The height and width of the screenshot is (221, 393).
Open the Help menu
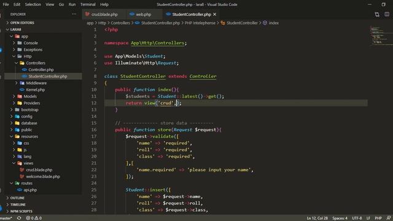(x=104, y=4)
